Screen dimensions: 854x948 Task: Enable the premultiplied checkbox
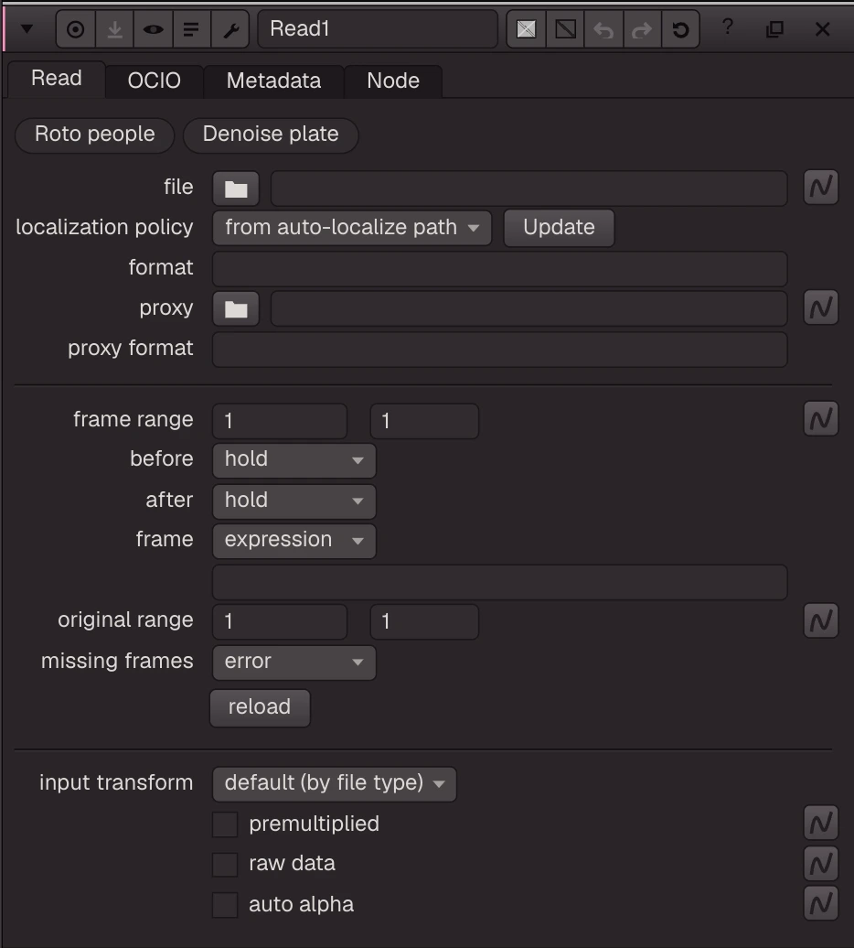[x=225, y=824]
